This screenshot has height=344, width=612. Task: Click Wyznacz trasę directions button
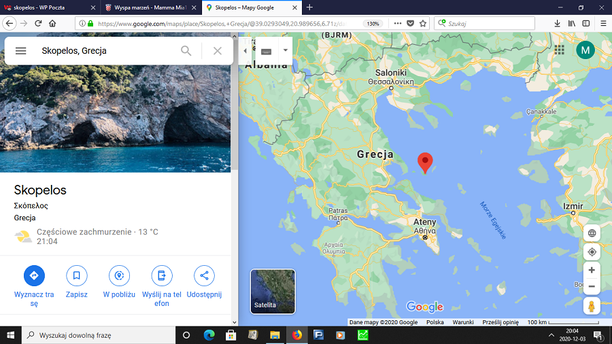tap(34, 275)
